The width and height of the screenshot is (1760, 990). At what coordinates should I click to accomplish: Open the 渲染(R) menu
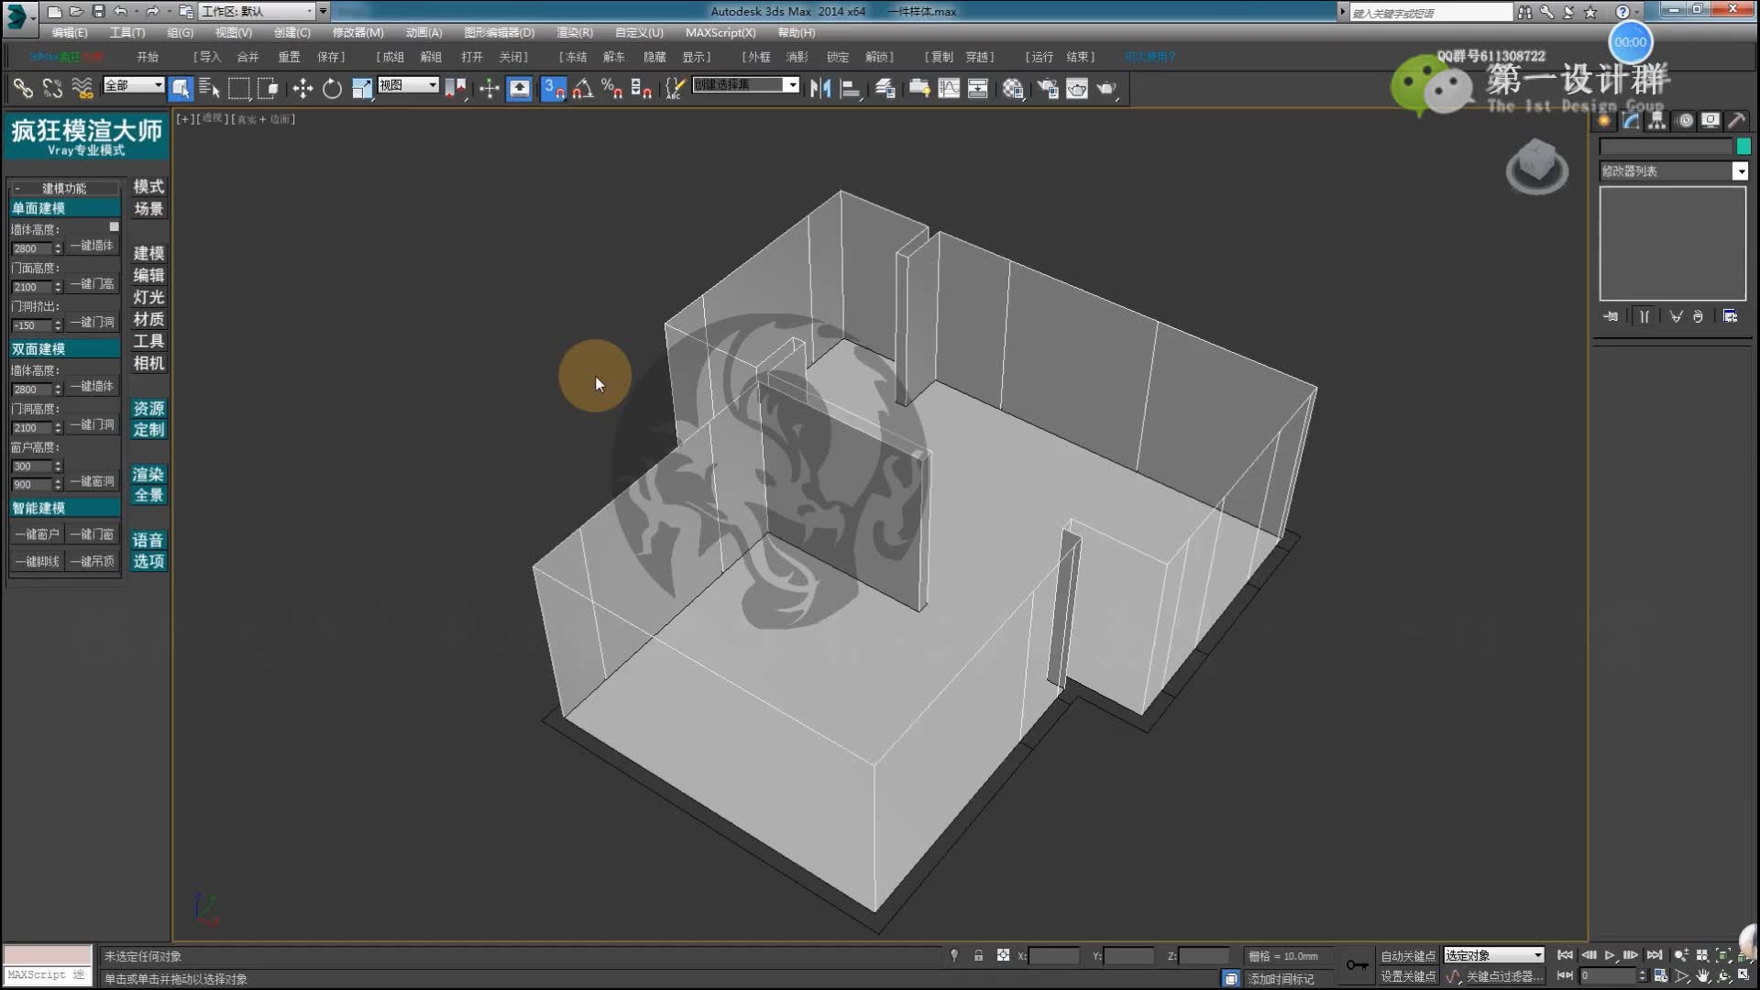574,32
